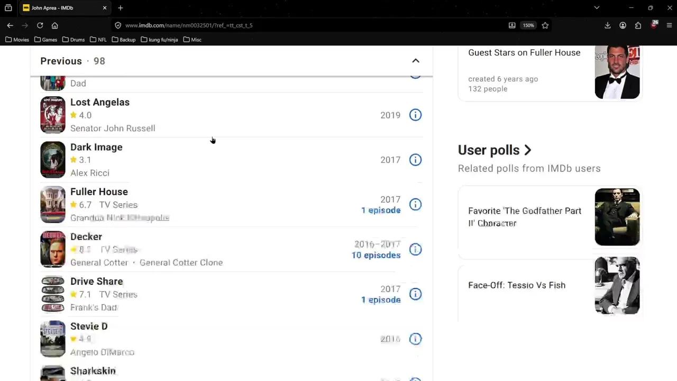This screenshot has height=381, width=677.
Task: Open the browser sidebar tabs icon
Action: pos(8,8)
